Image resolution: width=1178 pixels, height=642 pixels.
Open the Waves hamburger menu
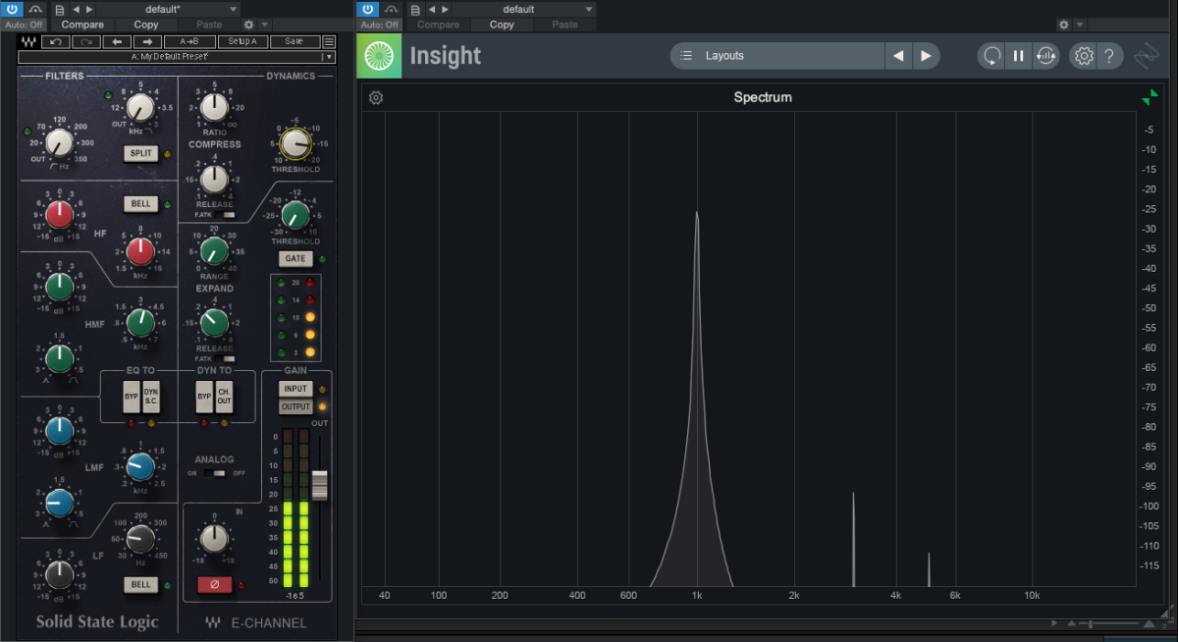pyautogui.click(x=329, y=42)
